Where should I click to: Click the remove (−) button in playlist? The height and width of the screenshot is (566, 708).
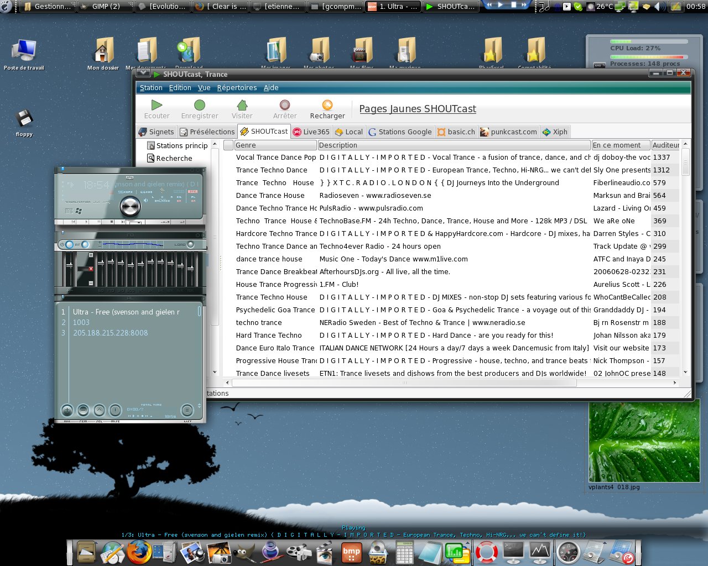[x=83, y=410]
